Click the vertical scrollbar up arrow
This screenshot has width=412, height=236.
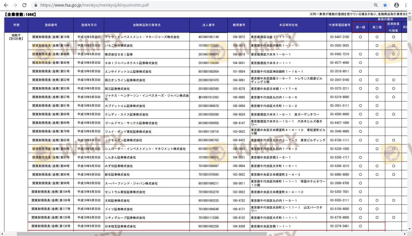[410, 13]
